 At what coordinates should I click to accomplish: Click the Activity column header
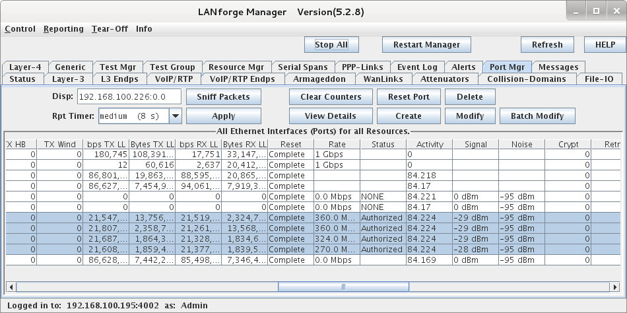pos(430,145)
